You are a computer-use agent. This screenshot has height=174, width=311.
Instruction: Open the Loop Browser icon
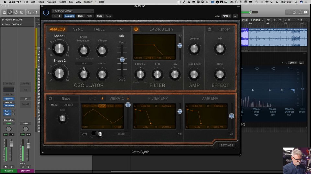tap(300, 12)
